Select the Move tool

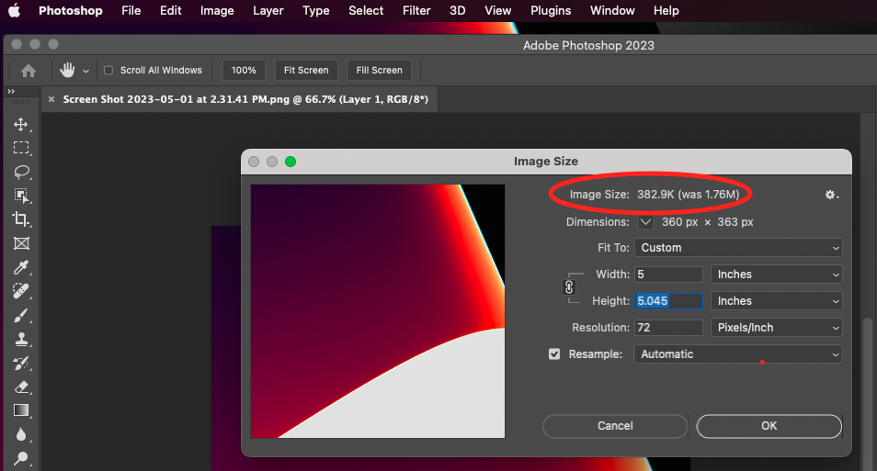[x=21, y=124]
